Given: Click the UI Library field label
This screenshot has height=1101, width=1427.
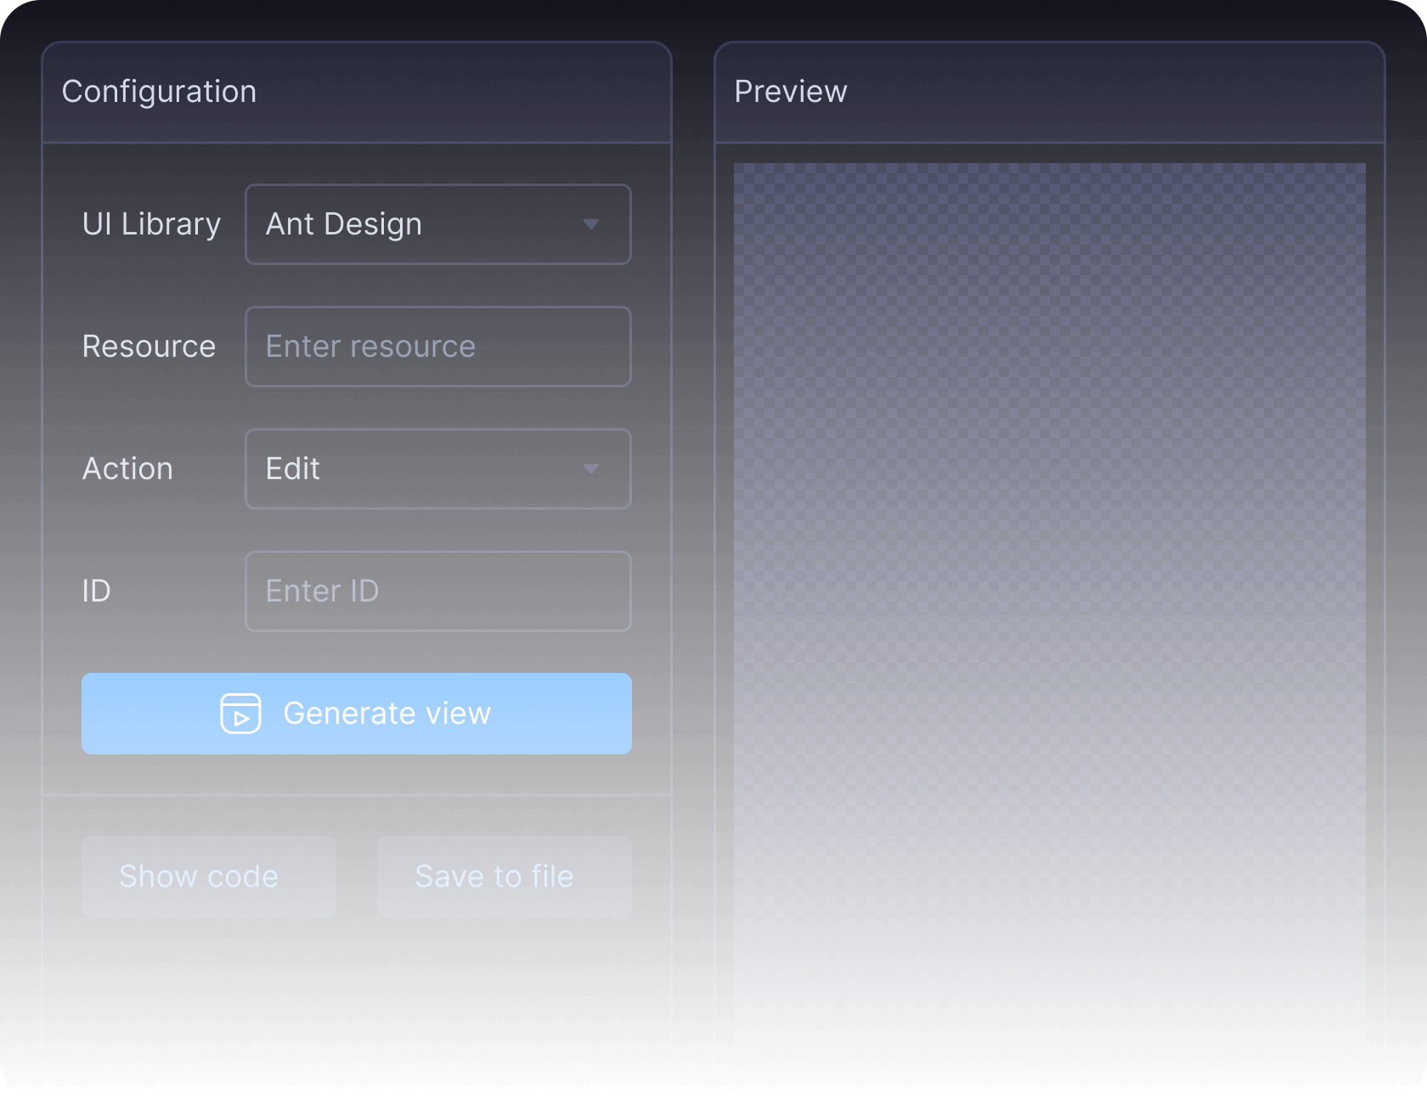Looking at the screenshot, I should pos(151,224).
